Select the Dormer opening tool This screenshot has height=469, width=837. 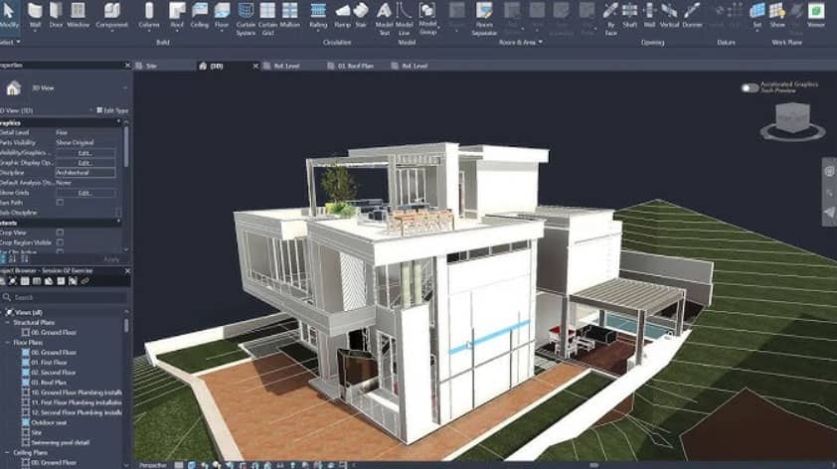click(692, 15)
